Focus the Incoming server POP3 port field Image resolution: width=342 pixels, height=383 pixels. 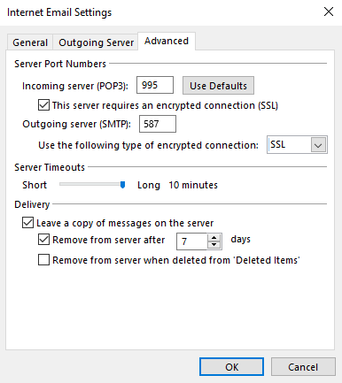click(x=155, y=85)
